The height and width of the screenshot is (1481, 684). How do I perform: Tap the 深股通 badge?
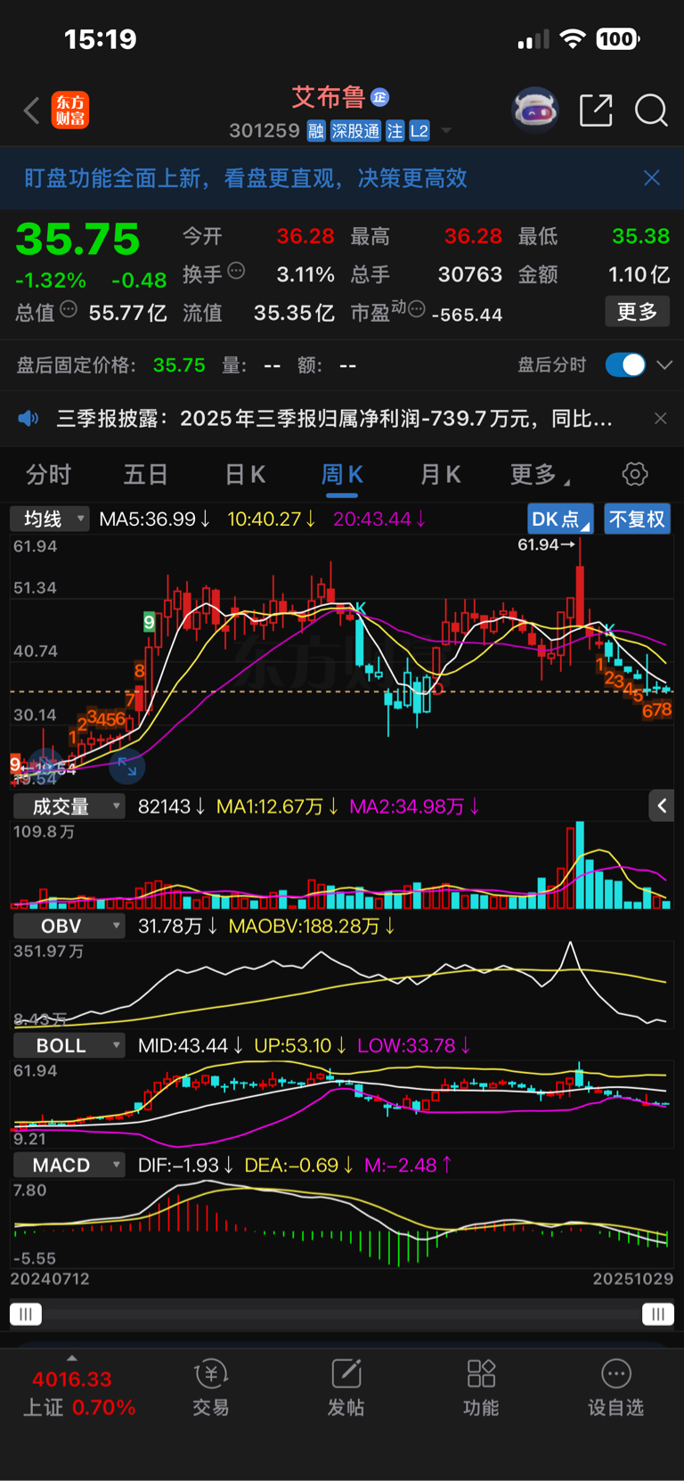coord(355,131)
